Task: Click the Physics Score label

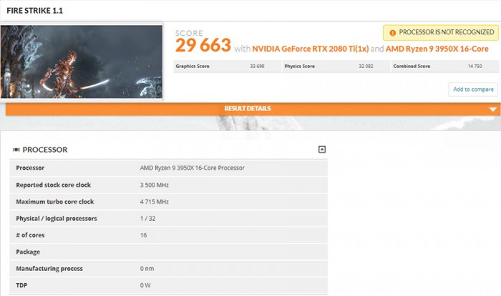Action: tap(299, 66)
